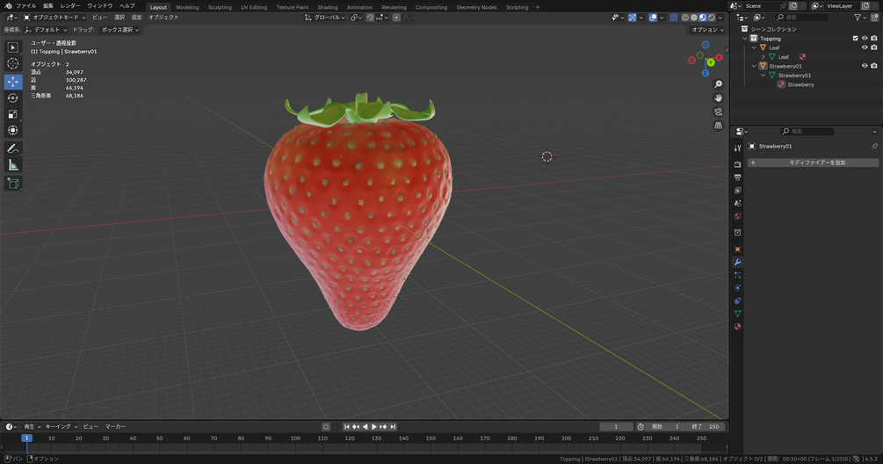883x464 pixels.
Task: Open the World properties tab
Action: click(x=737, y=216)
